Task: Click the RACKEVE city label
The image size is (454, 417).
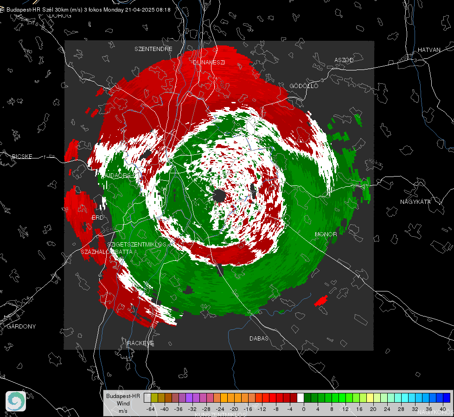Action: [141, 343]
